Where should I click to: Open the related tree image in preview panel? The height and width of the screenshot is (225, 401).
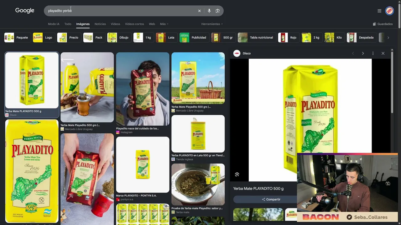258,214
